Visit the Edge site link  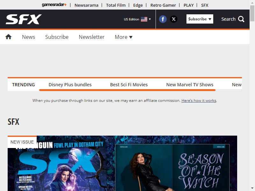(138, 5)
